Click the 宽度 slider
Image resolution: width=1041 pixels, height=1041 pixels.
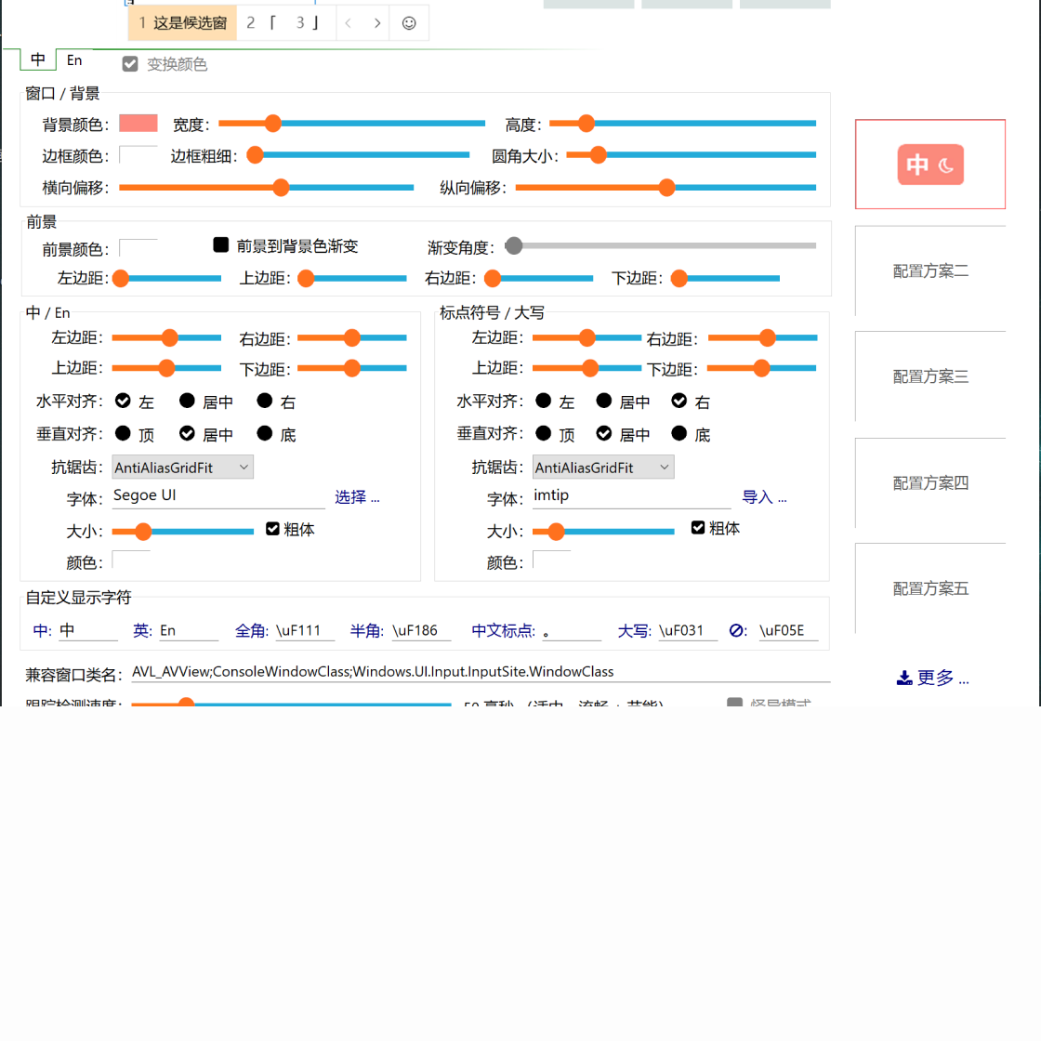point(352,123)
